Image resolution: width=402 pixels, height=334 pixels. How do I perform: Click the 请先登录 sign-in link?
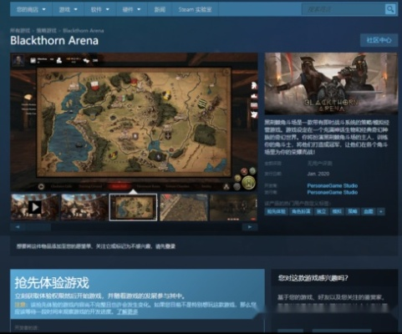165,246
